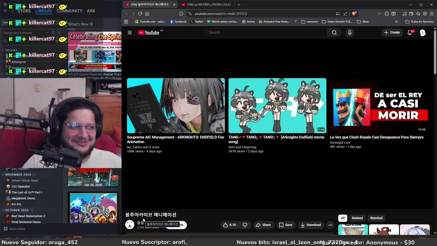
Task: Open Steam ARK profile menu
Action: click(x=91, y=11)
